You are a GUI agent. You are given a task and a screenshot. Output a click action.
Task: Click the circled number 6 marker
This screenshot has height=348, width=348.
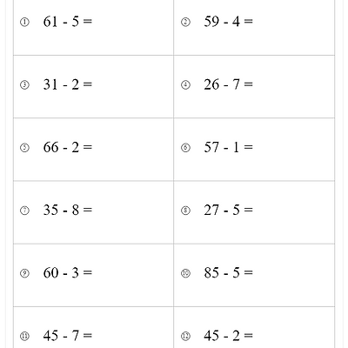pyautogui.click(x=185, y=148)
